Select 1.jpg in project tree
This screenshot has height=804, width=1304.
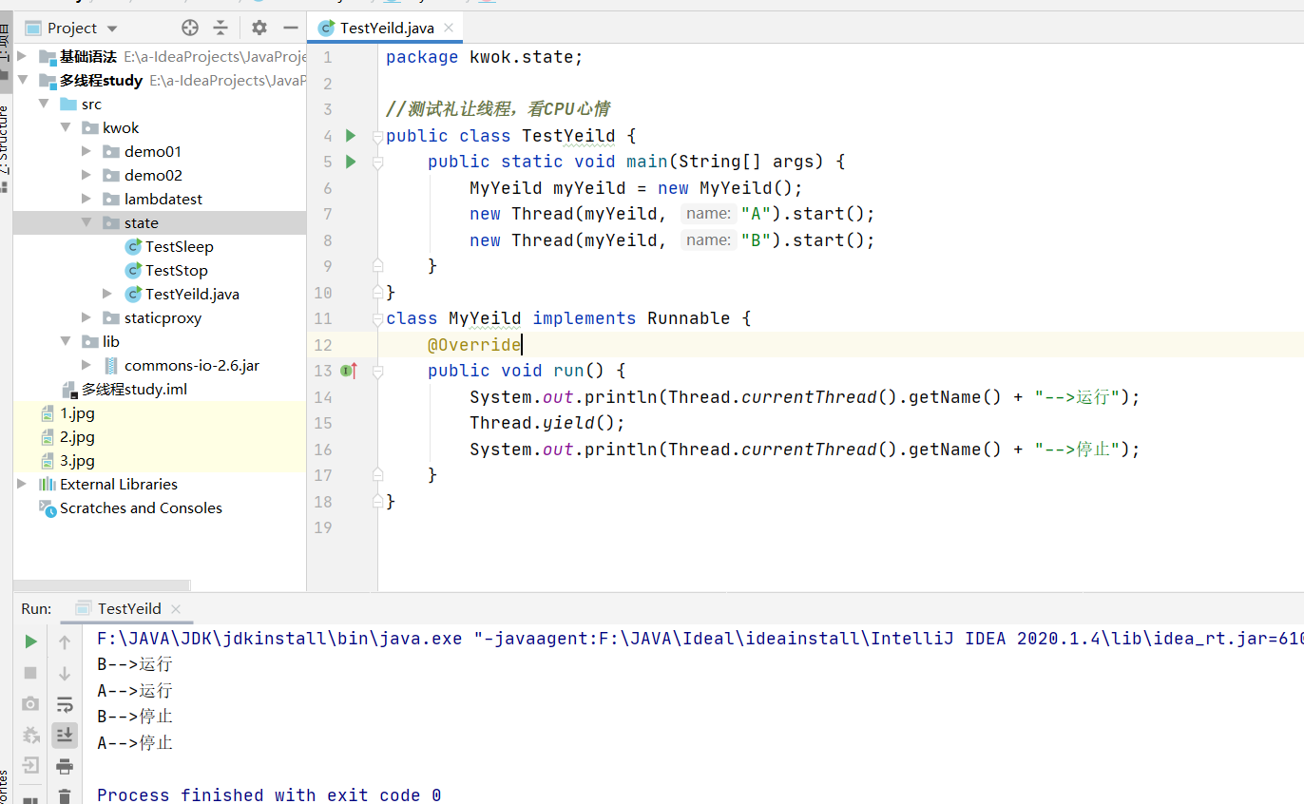pos(67,413)
